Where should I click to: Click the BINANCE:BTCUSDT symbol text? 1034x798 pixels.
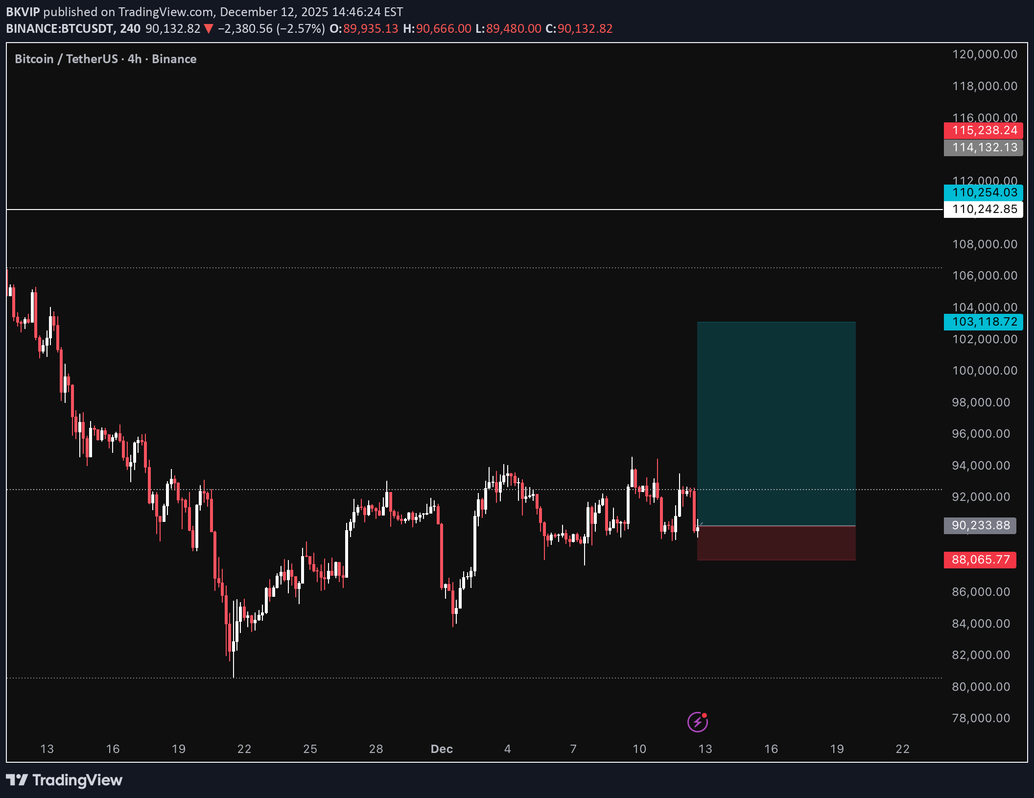tap(59, 29)
